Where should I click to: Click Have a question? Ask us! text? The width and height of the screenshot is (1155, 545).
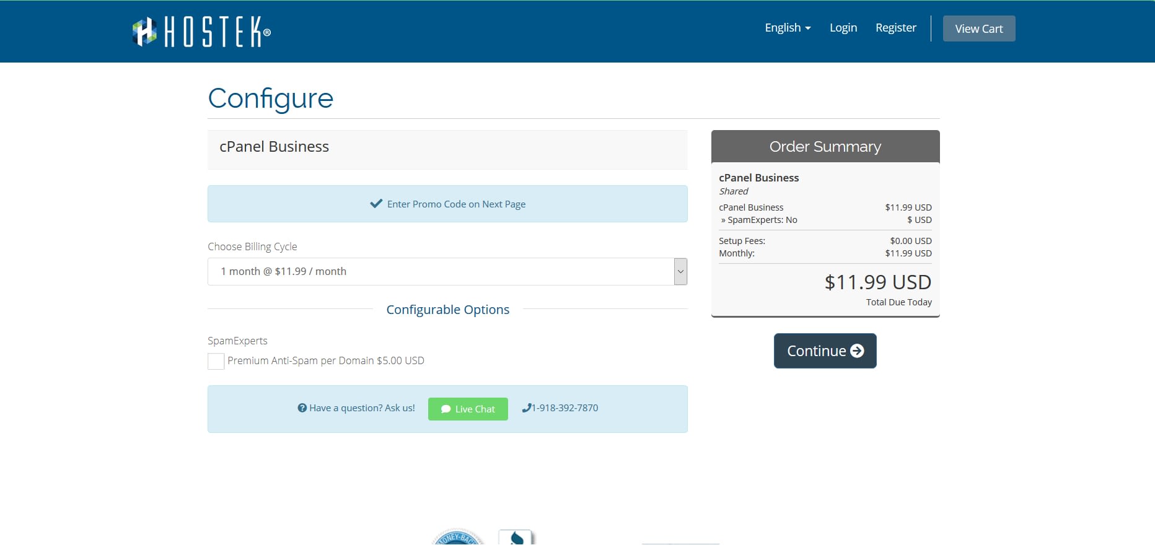(362, 408)
